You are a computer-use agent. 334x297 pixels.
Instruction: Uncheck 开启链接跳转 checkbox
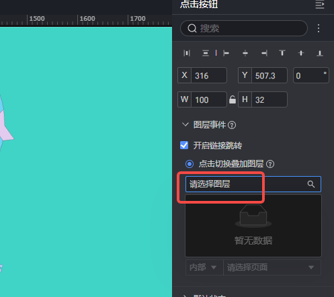coord(184,145)
